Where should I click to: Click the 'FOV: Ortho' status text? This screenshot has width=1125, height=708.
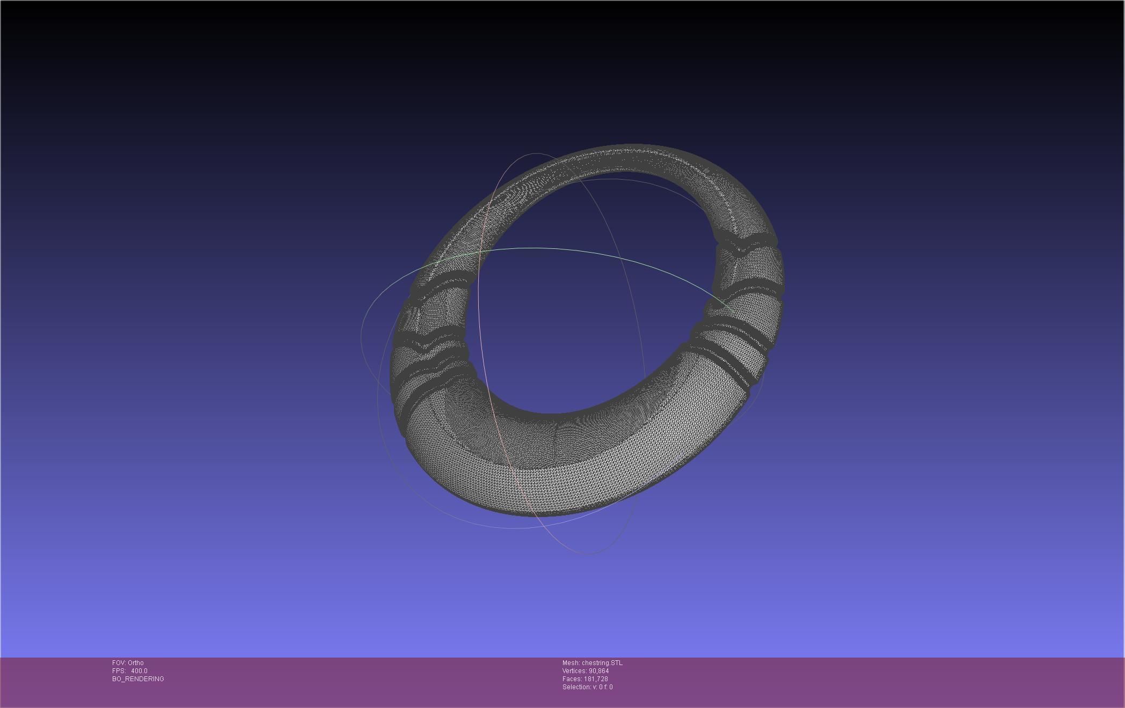[x=128, y=663]
